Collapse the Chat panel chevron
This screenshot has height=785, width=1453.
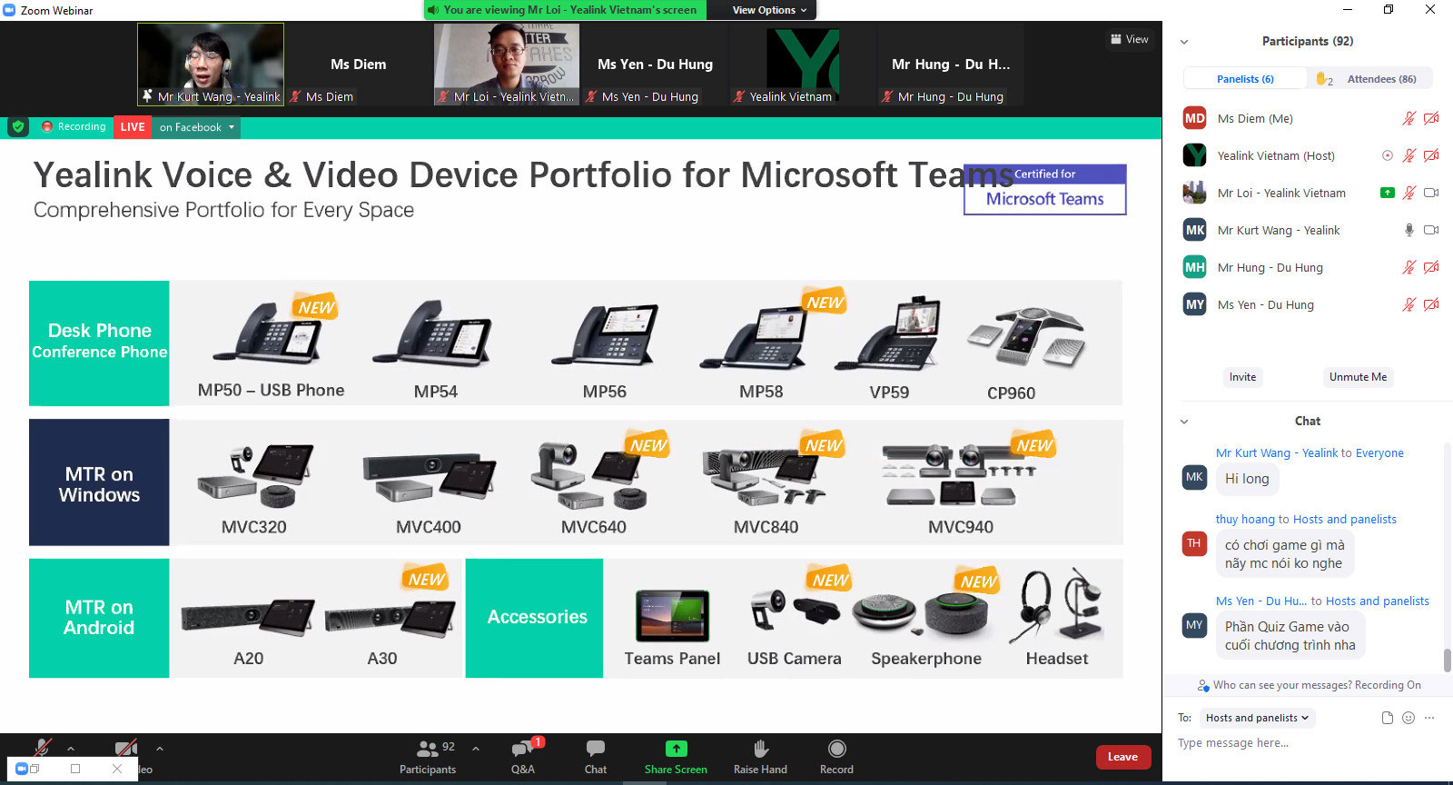tap(1184, 422)
